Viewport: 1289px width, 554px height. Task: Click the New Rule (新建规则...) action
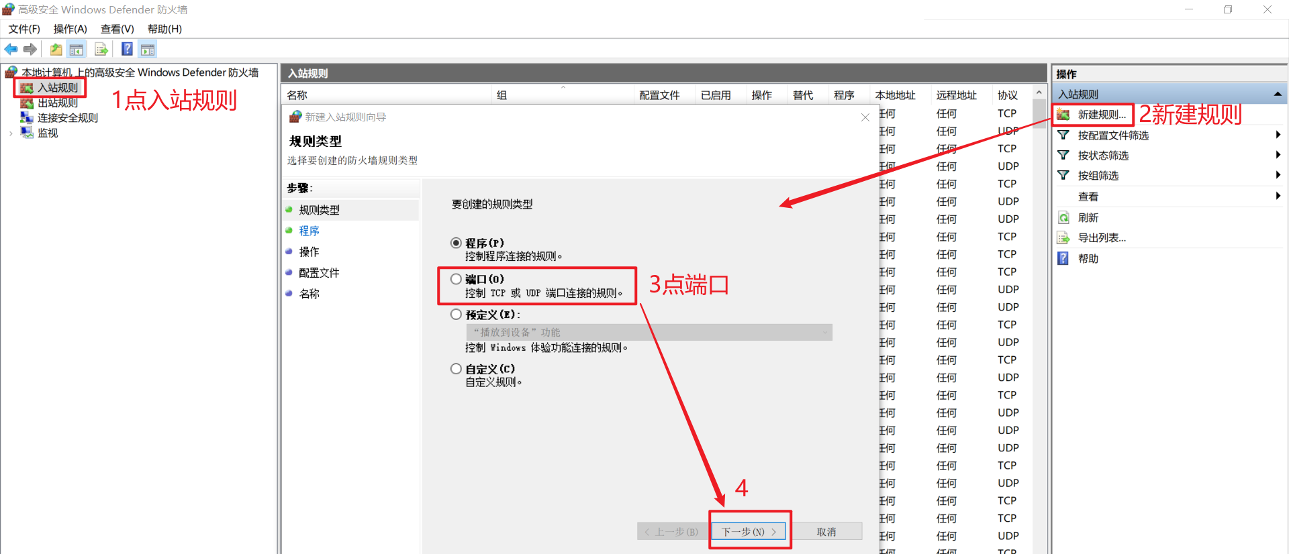pyautogui.click(x=1102, y=115)
